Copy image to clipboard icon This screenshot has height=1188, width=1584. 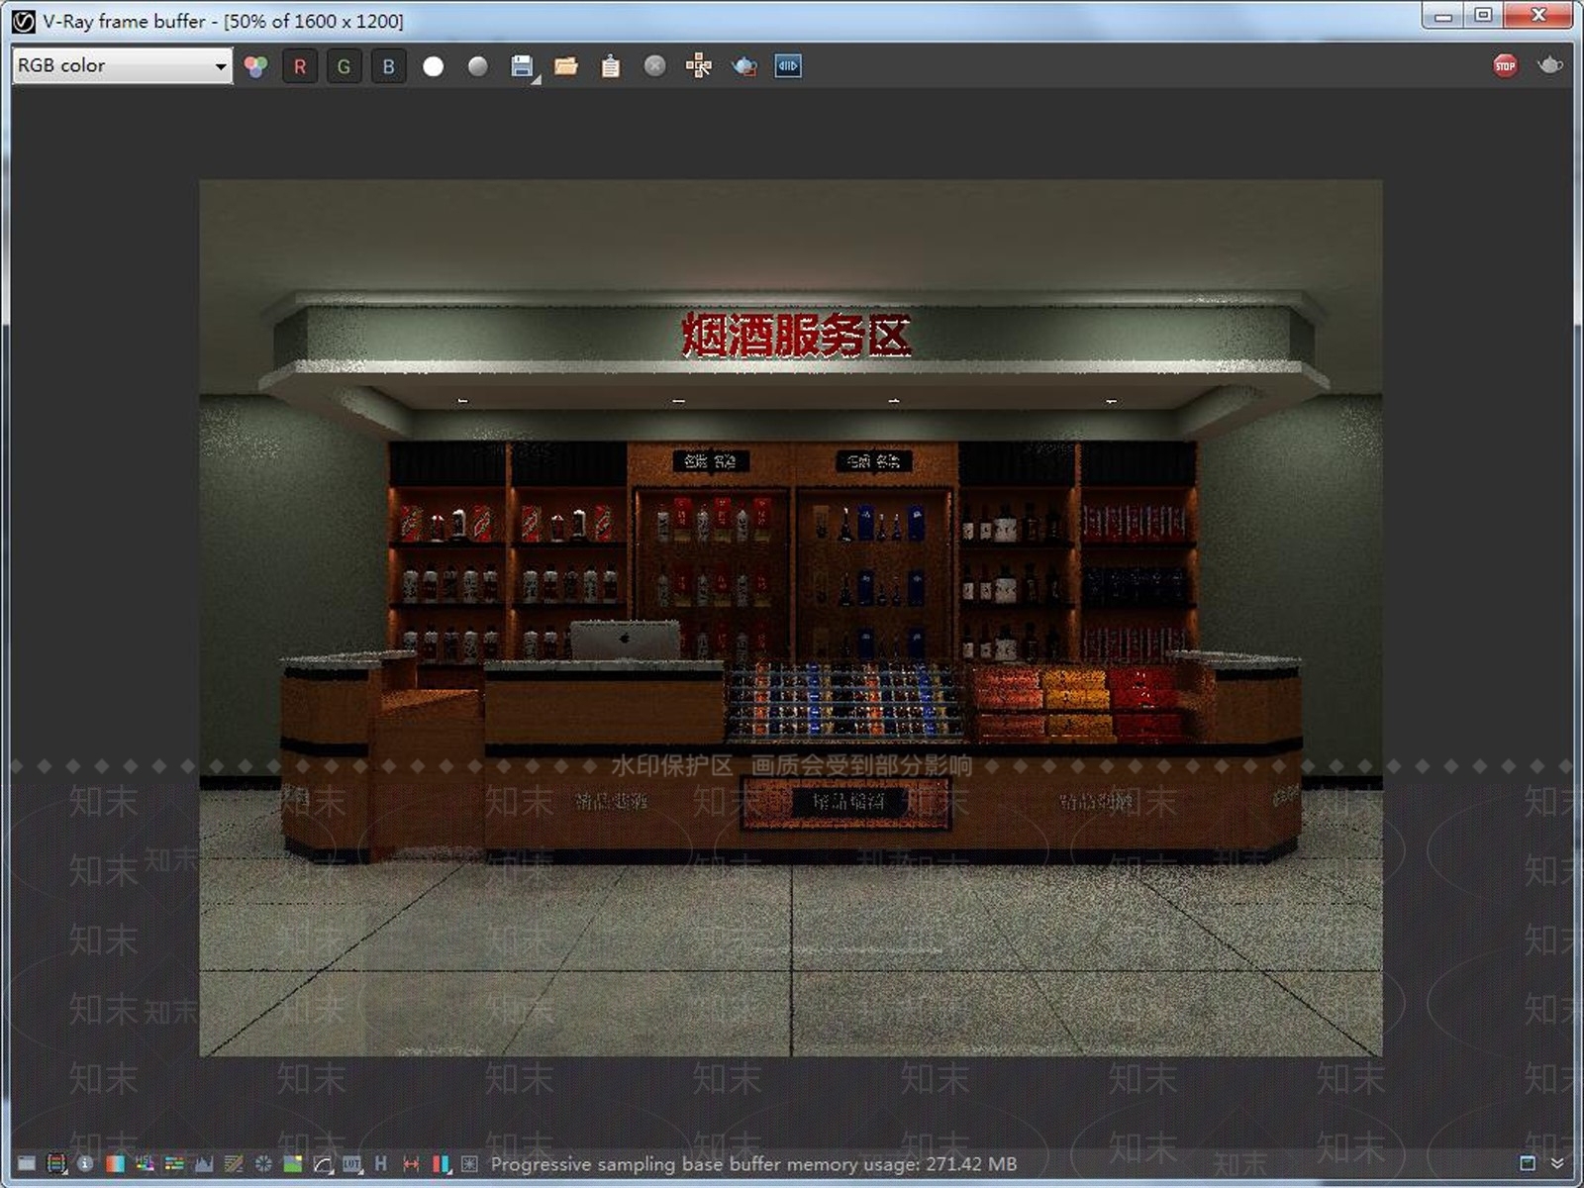[611, 66]
